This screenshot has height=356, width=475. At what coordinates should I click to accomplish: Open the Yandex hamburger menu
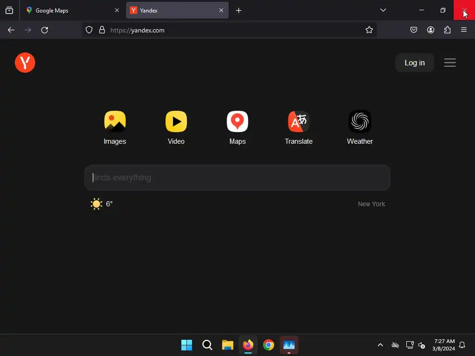(x=450, y=63)
